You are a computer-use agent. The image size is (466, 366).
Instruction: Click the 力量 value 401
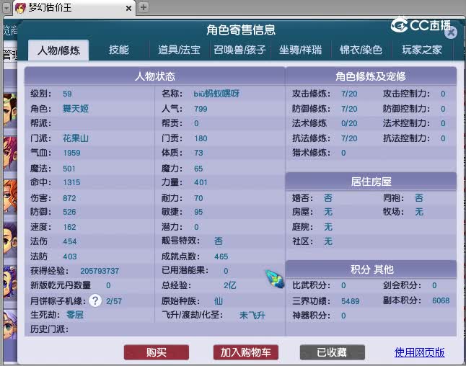tap(201, 182)
